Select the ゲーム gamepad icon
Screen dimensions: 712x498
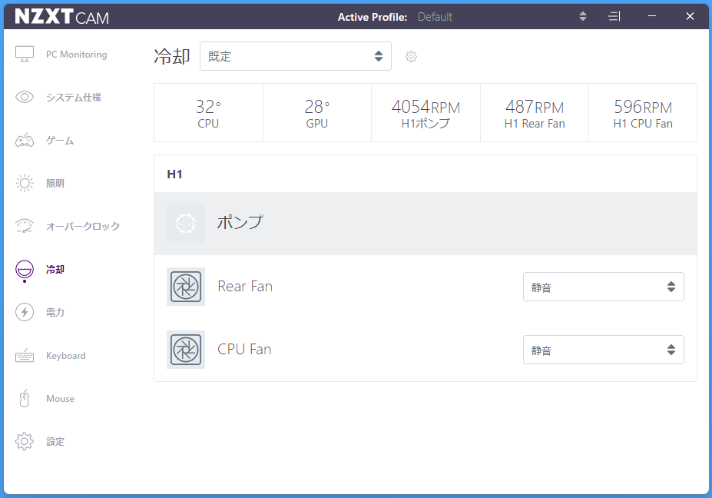pos(25,141)
